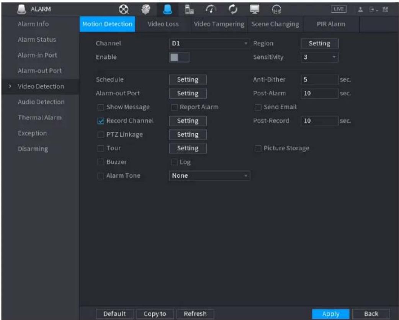Click the Back button

tap(371, 314)
